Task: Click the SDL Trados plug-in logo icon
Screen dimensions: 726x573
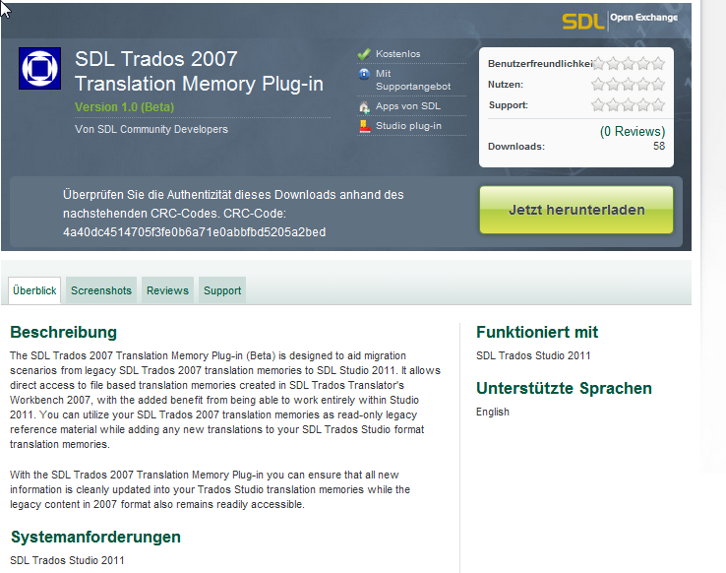Action: tap(39, 69)
